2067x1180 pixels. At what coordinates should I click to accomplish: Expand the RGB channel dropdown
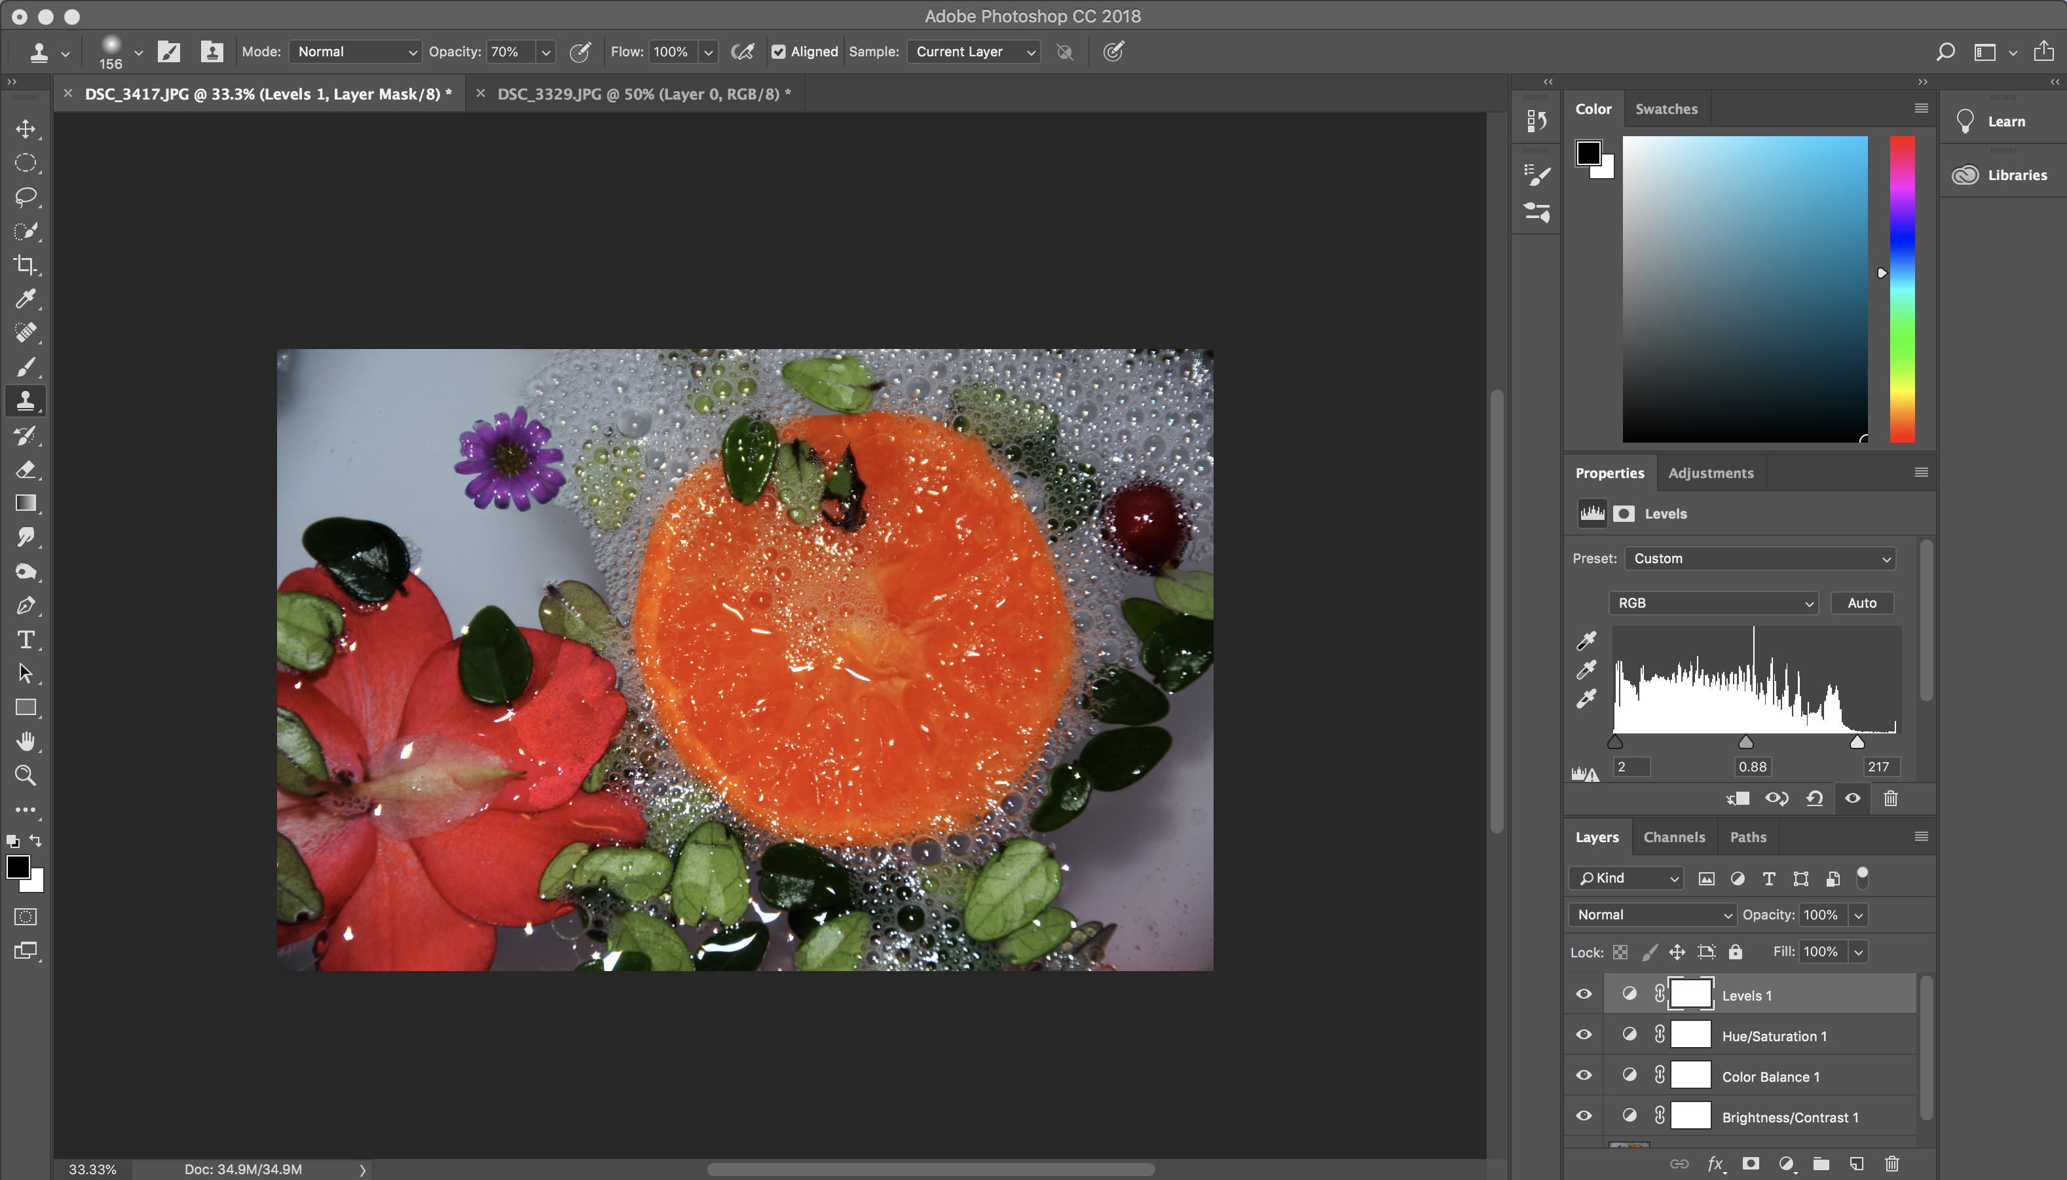point(1713,603)
